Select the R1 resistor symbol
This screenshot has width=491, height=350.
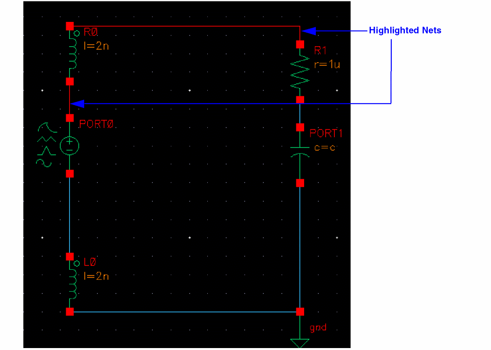(x=300, y=72)
